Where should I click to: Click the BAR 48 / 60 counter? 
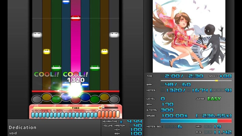176,85
